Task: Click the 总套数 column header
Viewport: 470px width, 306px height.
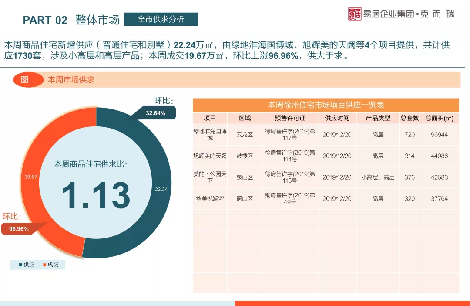Action: (410, 118)
